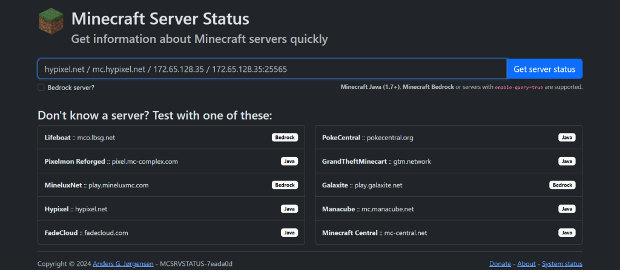The height and width of the screenshot is (270, 620).
Task: Click the enable-query=true code text
Action: click(519, 87)
